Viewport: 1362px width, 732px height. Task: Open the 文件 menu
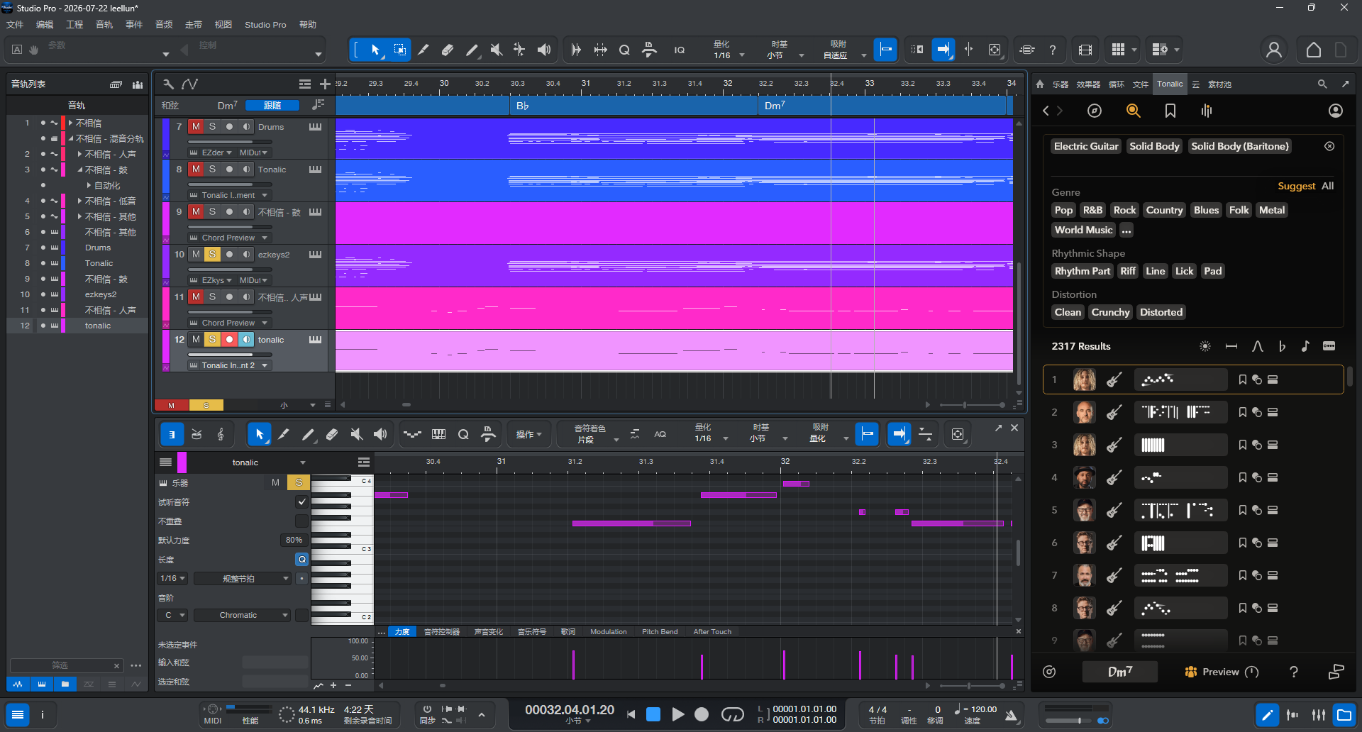coord(15,24)
